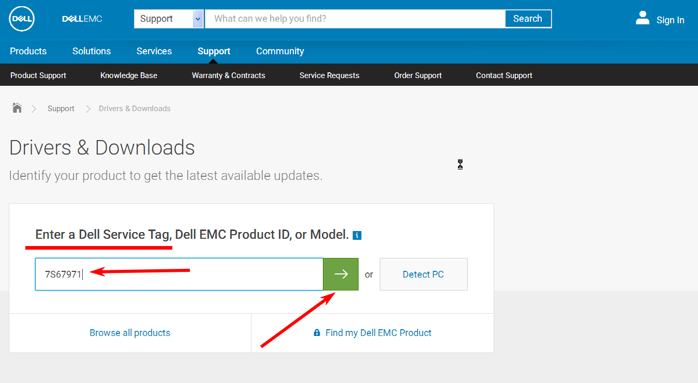Click the Dell logo icon

pyautogui.click(x=22, y=19)
